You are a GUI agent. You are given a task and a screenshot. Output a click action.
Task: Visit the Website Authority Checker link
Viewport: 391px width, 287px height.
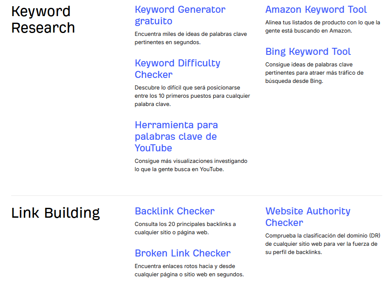pos(308,217)
